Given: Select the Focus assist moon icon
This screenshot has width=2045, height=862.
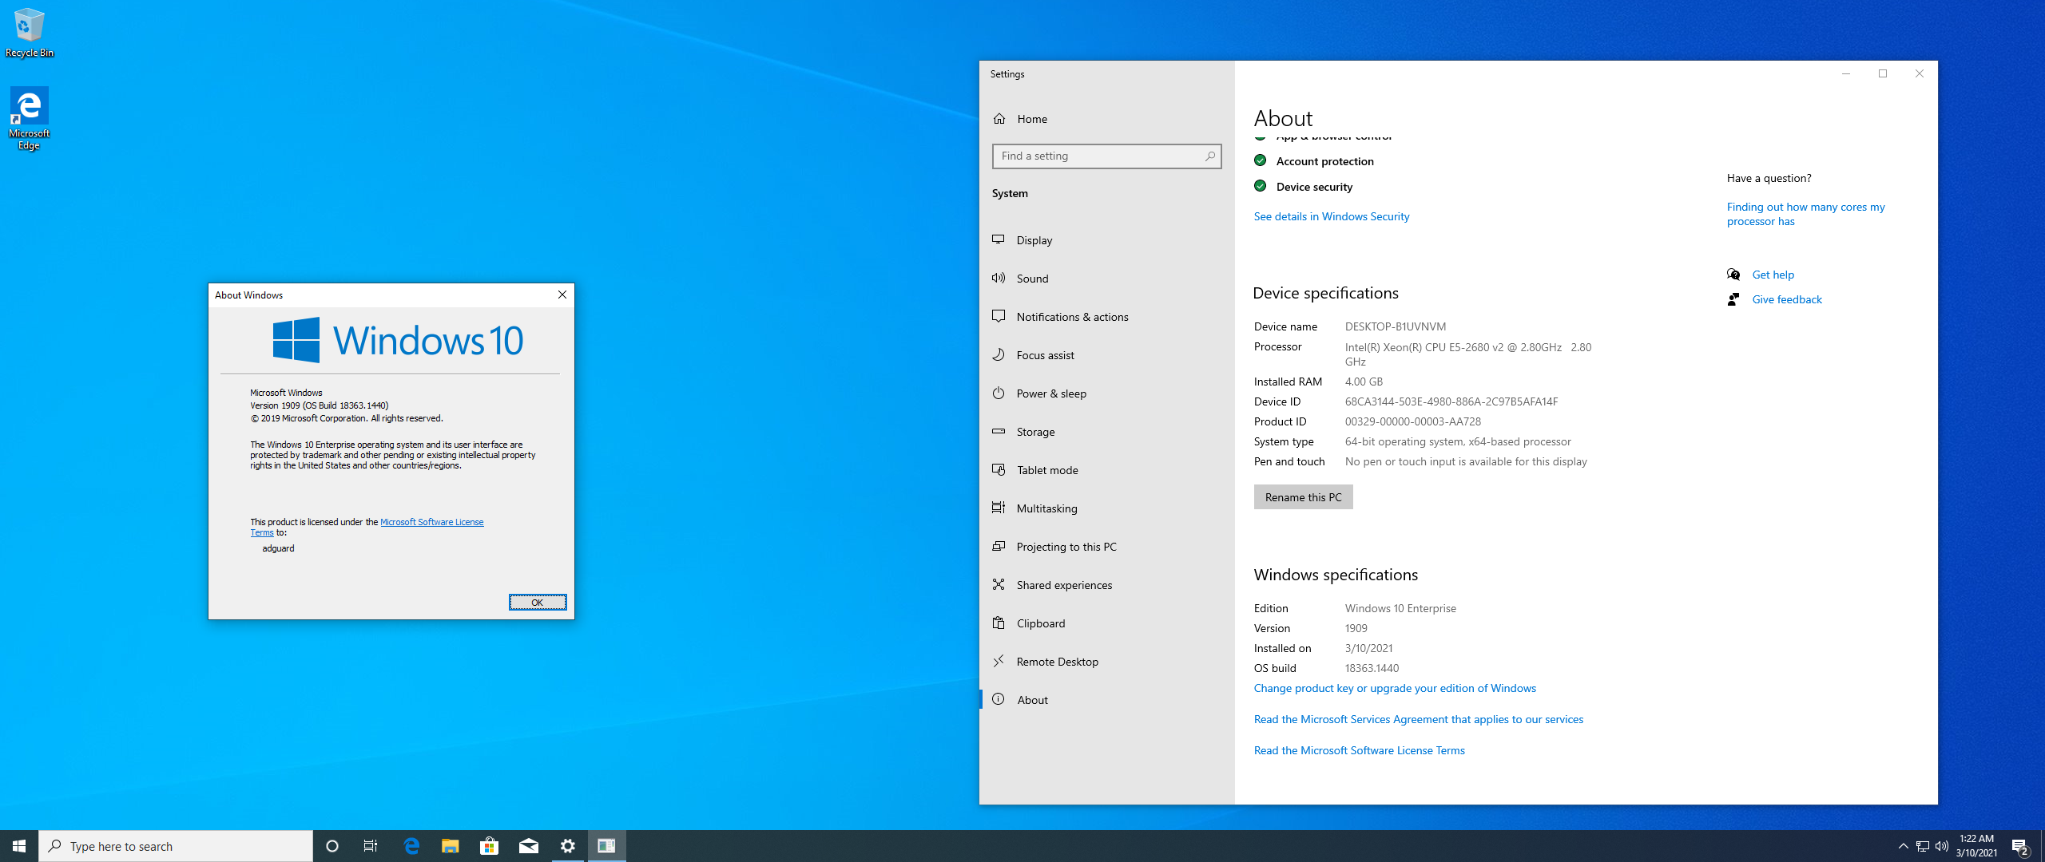Looking at the screenshot, I should coord(999,354).
